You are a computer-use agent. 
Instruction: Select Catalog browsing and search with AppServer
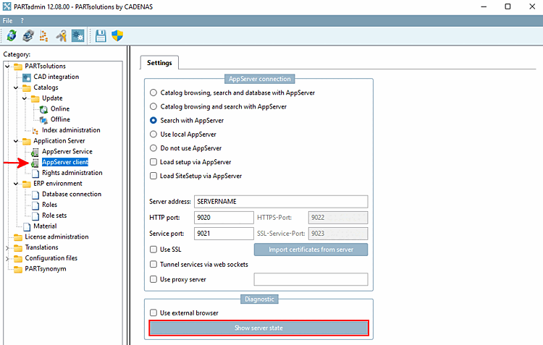[153, 106]
